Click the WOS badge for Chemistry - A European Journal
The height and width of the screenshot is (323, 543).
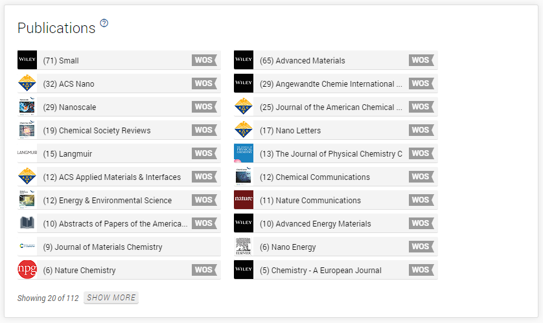click(421, 270)
